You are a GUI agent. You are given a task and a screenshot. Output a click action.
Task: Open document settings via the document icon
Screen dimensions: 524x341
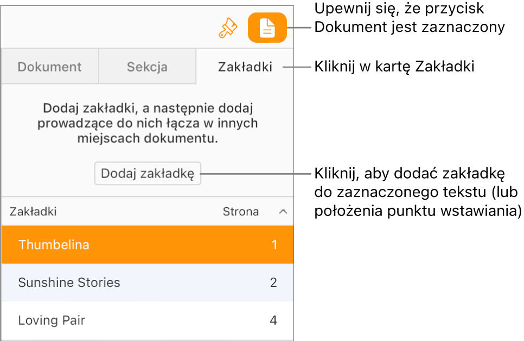click(267, 27)
